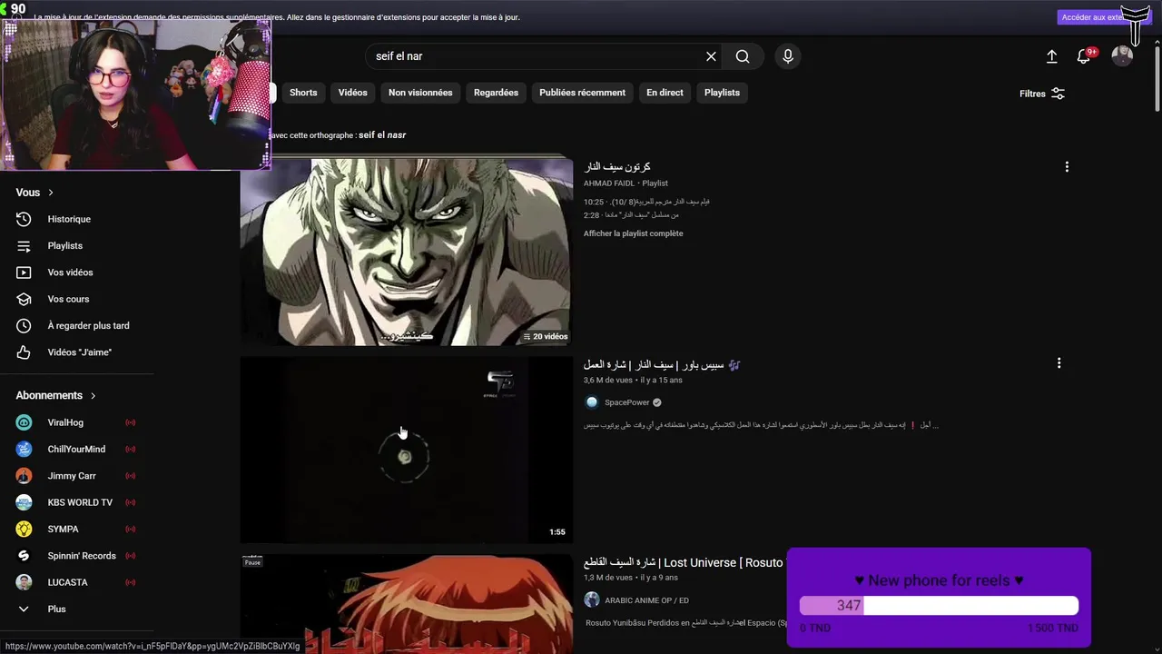Click the second playlist line 2:28

pyautogui.click(x=631, y=215)
